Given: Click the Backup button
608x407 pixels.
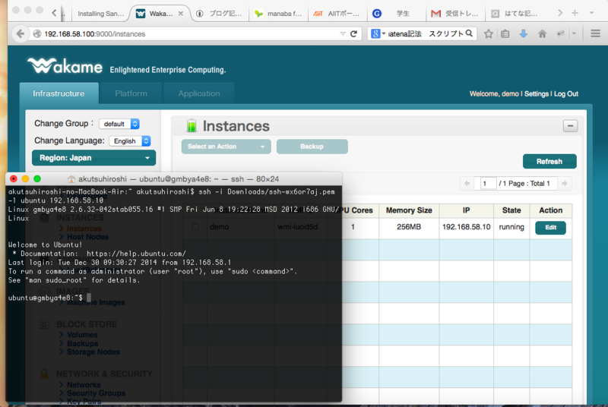Looking at the screenshot, I should tap(312, 147).
